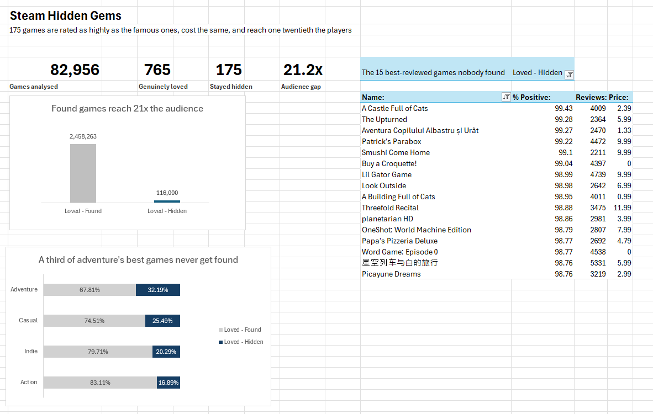Click the Adventure axis label
Image resolution: width=653 pixels, height=414 pixels.
[x=24, y=290]
